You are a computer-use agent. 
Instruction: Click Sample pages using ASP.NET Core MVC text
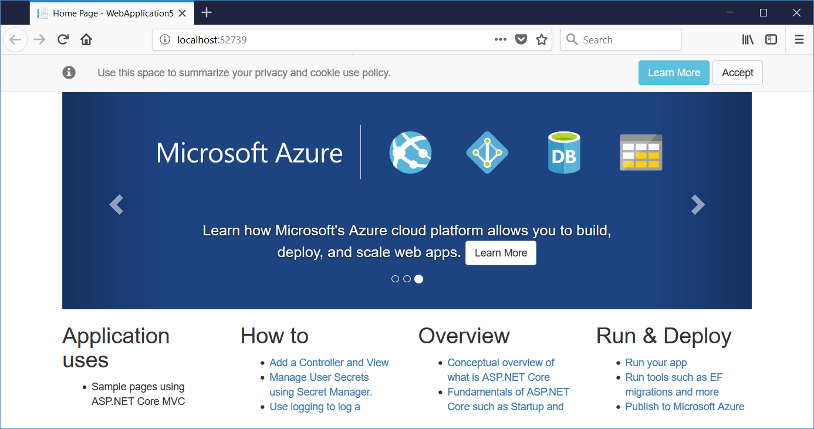[x=139, y=394]
